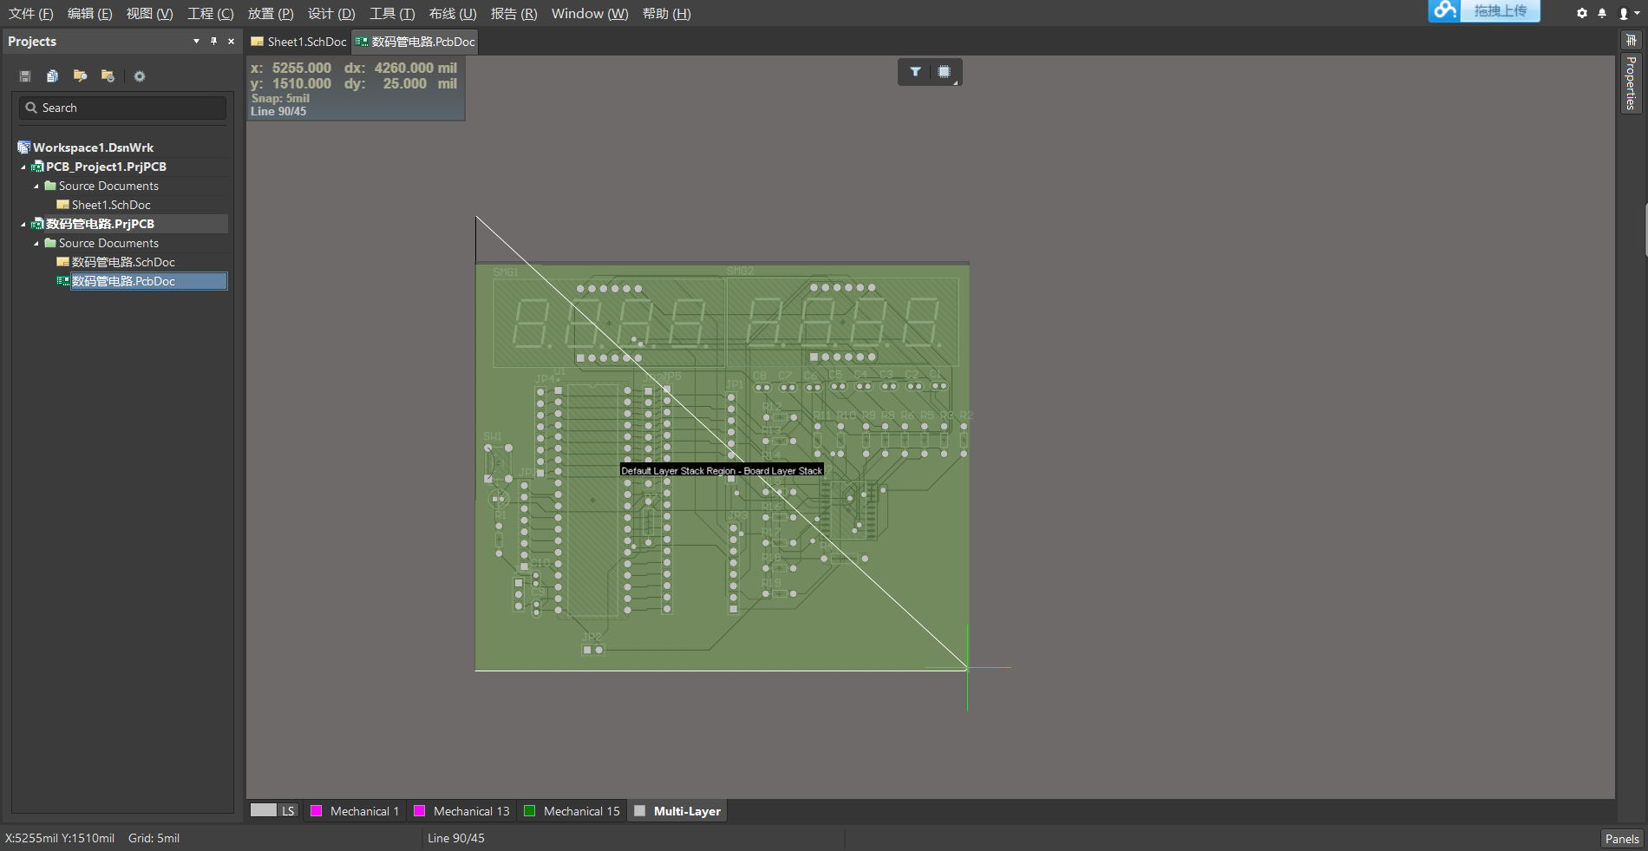Click the LS layer color swatch
1648x851 pixels.
click(x=265, y=810)
